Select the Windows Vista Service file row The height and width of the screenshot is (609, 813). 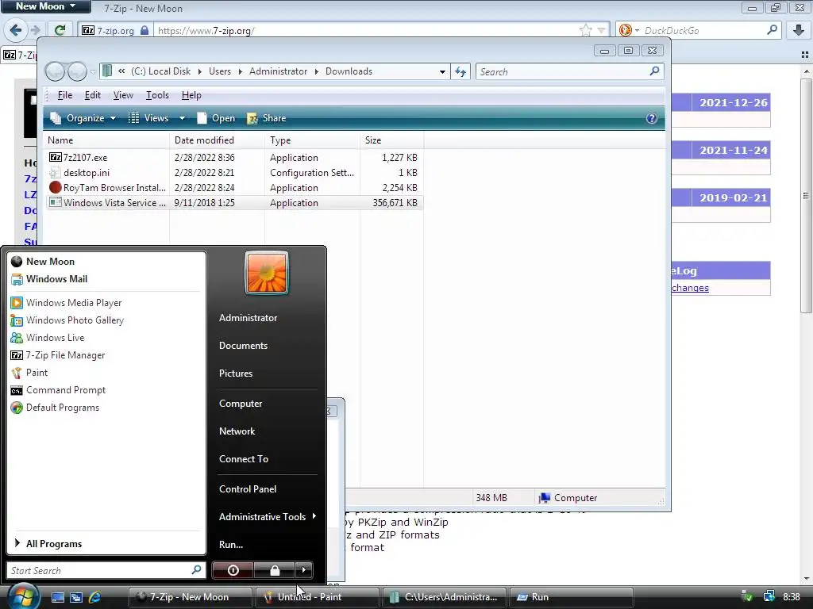point(234,202)
